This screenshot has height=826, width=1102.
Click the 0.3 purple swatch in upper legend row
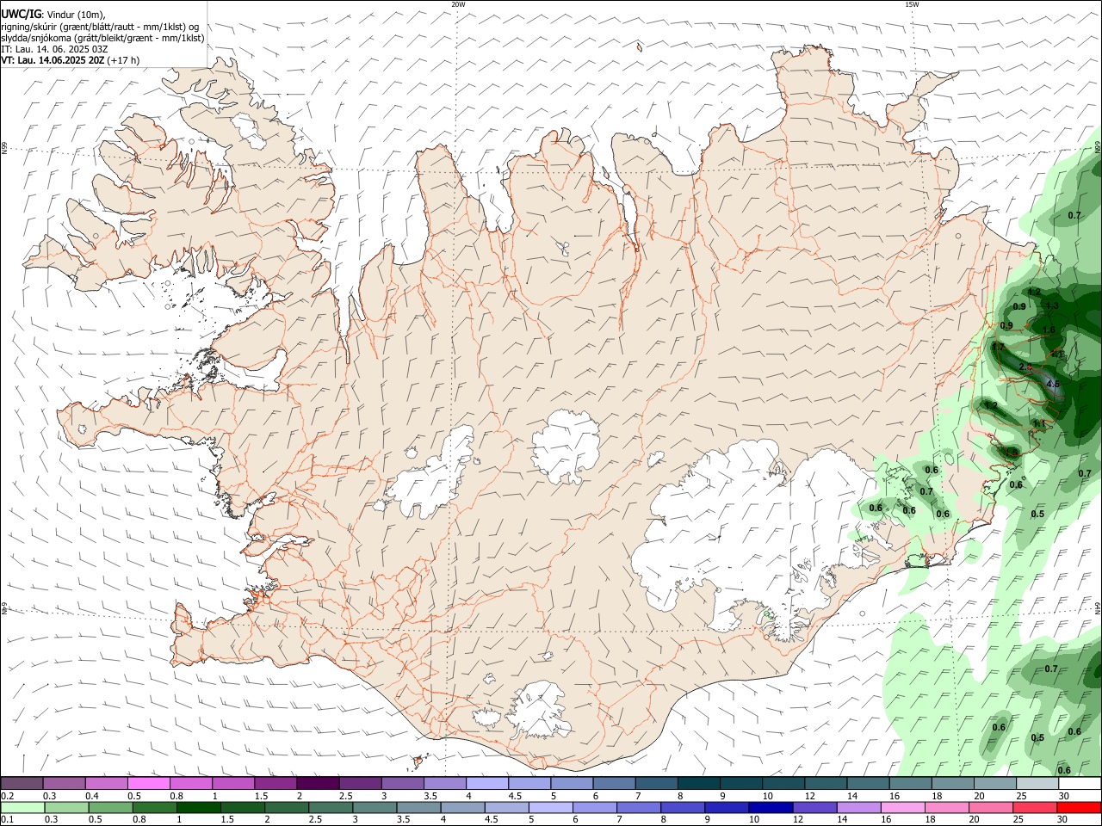(64, 783)
